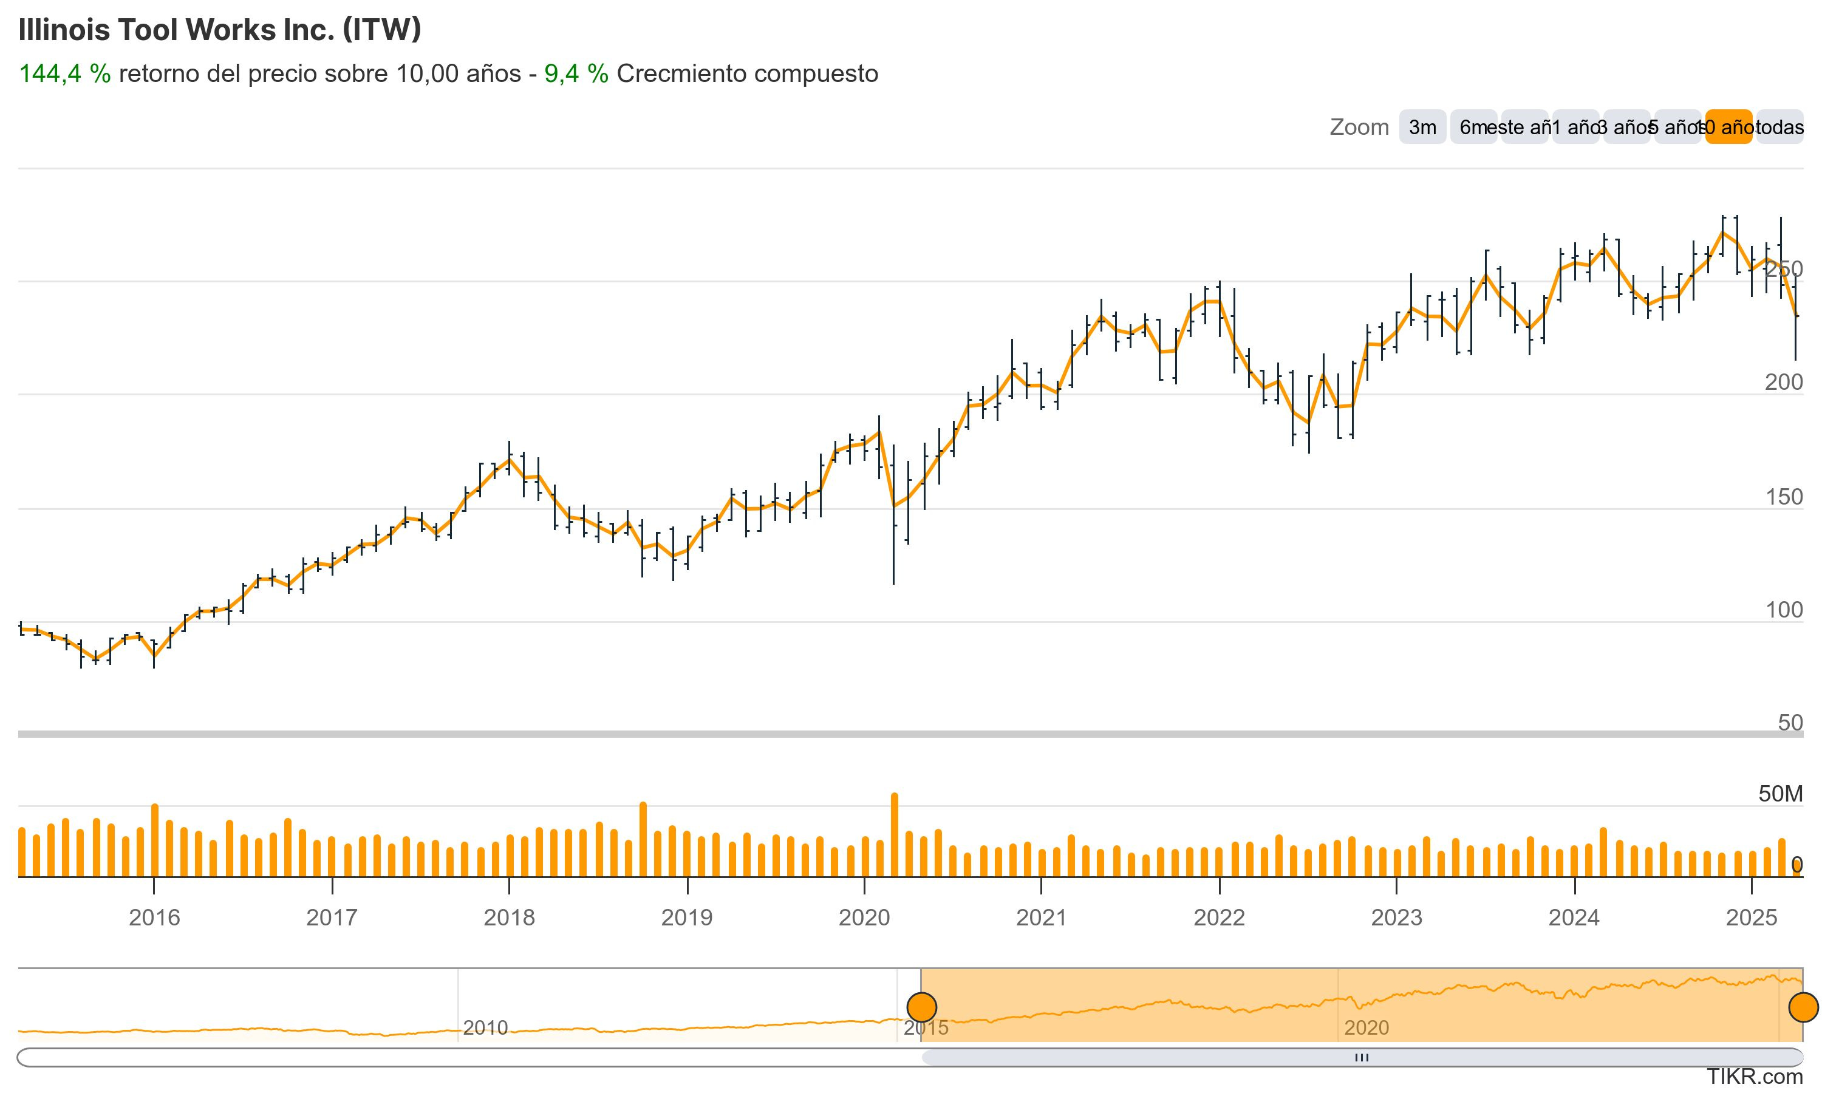This screenshot has height=1093, width=1822.
Task: Click the 2015 label in the navigator
Action: pyautogui.click(x=926, y=1027)
